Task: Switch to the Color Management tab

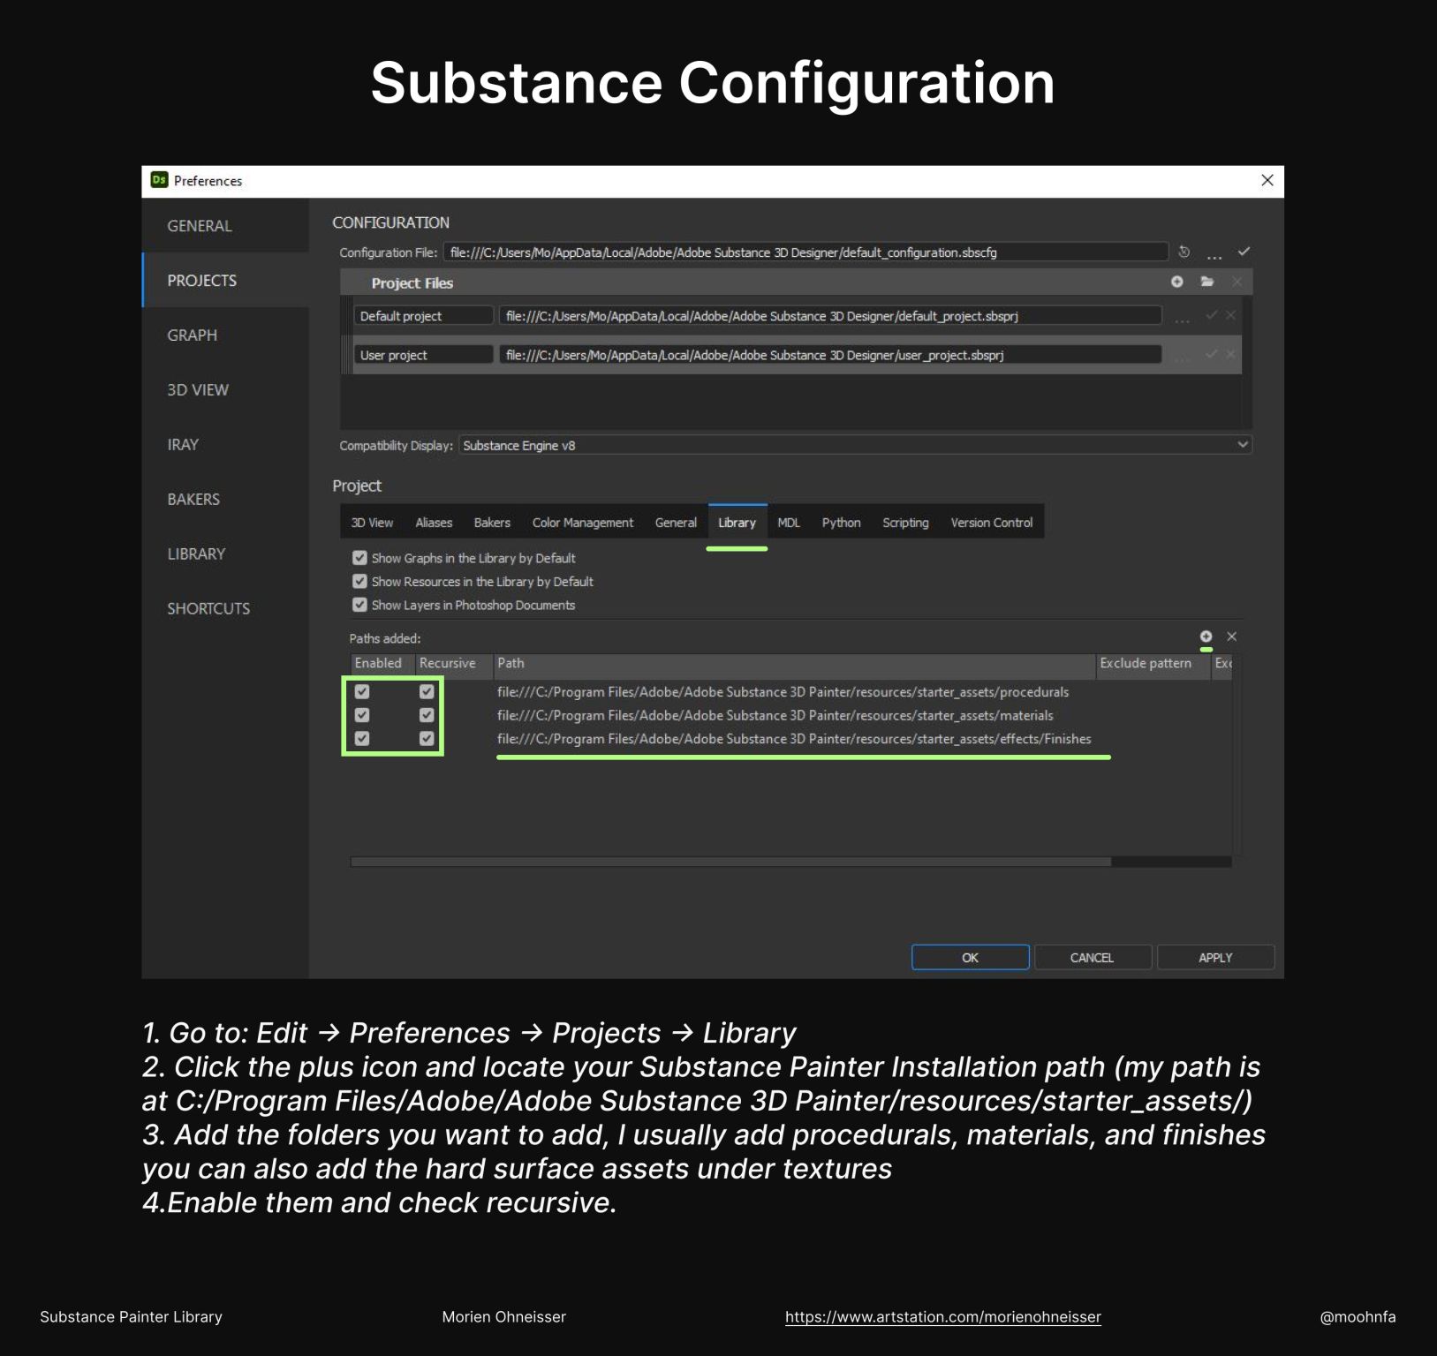Action: click(582, 523)
